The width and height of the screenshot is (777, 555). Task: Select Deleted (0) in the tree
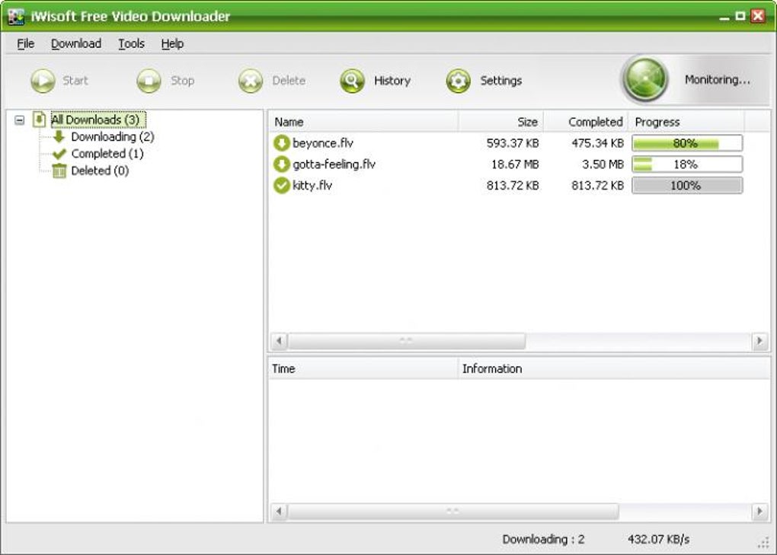coord(100,171)
